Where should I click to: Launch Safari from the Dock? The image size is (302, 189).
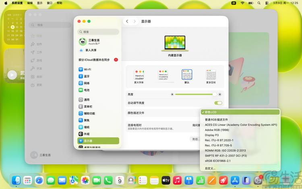pos(39,181)
